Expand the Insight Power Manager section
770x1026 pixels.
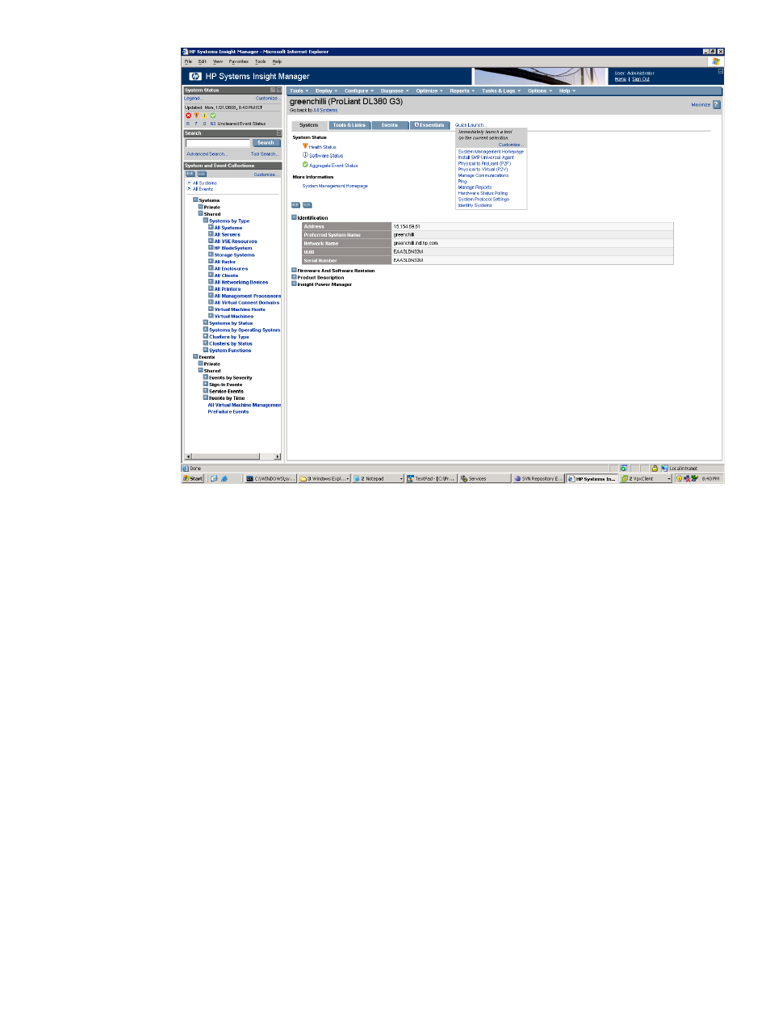click(x=294, y=284)
